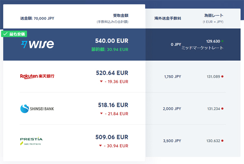Click the red arrow by -30.94 EUR
Screen dimensions: 244x164
[x=101, y=145]
